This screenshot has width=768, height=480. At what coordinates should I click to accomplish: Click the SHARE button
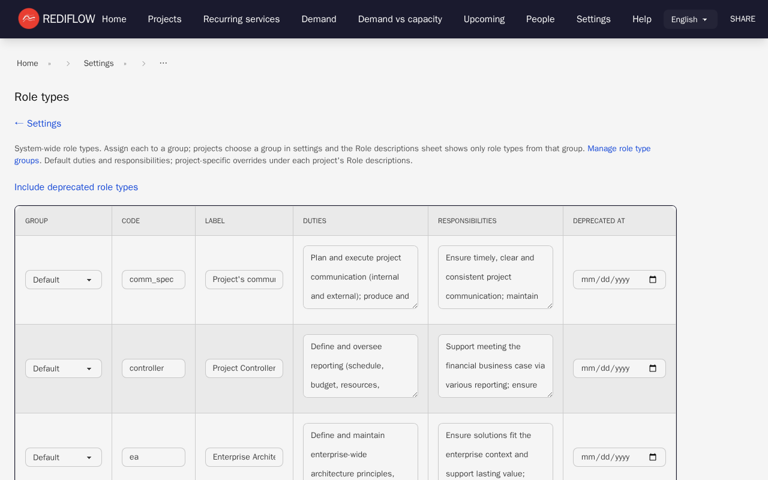[742, 19]
